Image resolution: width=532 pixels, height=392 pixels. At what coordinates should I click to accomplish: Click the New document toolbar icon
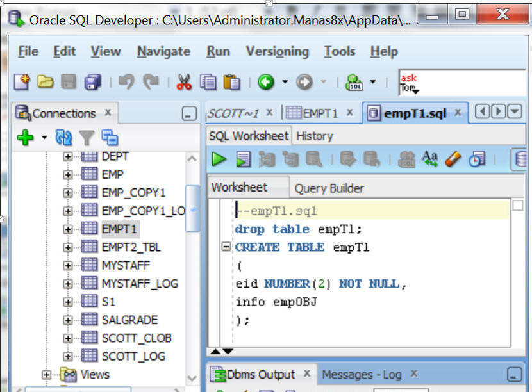click(22, 82)
